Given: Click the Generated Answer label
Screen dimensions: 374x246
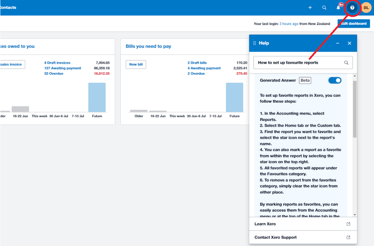Looking at the screenshot, I should pyautogui.click(x=278, y=80).
